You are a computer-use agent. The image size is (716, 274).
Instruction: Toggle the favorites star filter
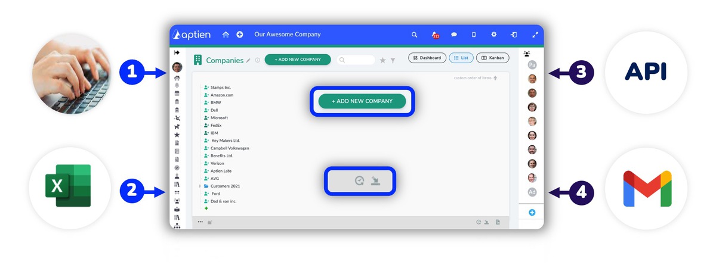tap(382, 60)
